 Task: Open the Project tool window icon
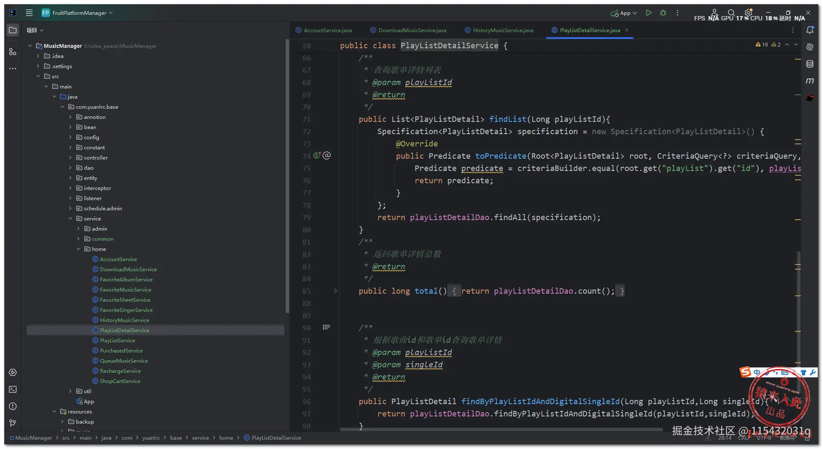tap(13, 30)
